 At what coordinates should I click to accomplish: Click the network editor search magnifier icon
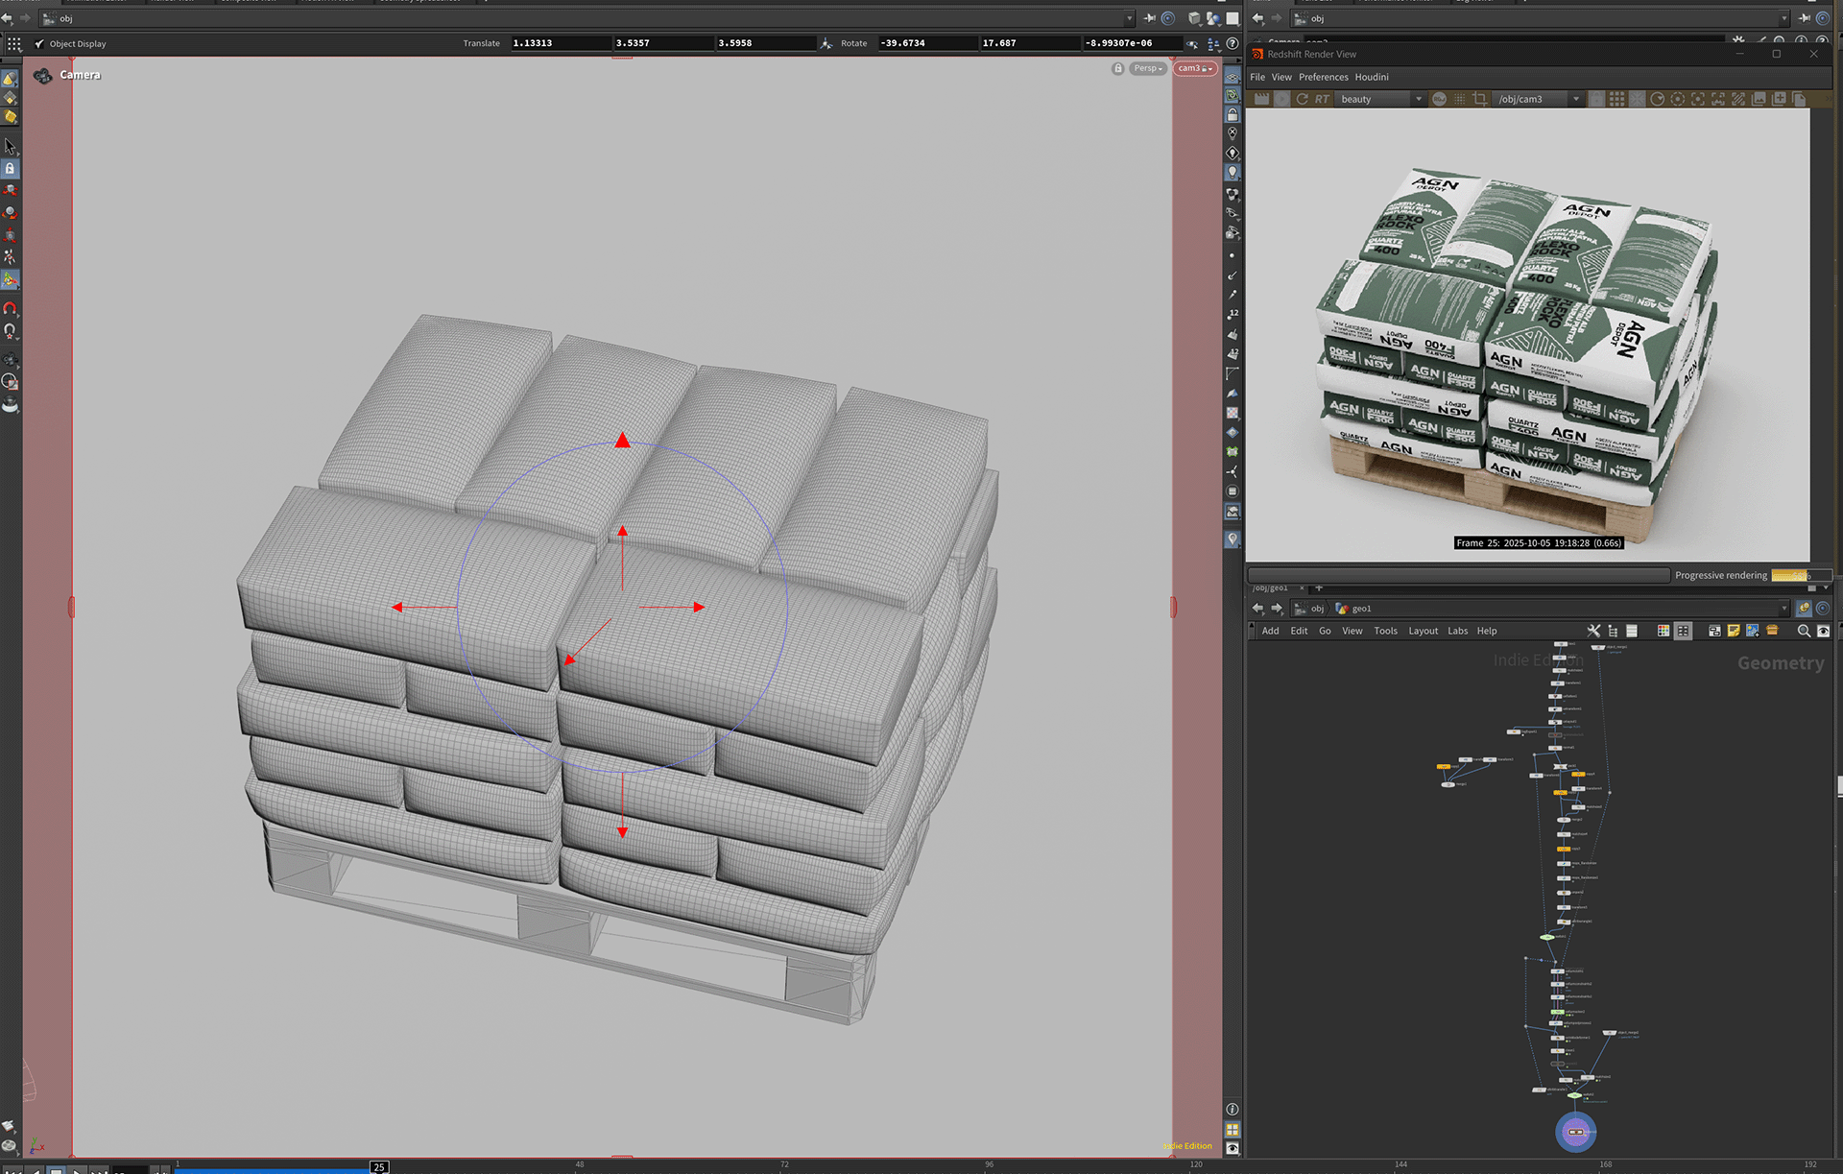[x=1803, y=631]
